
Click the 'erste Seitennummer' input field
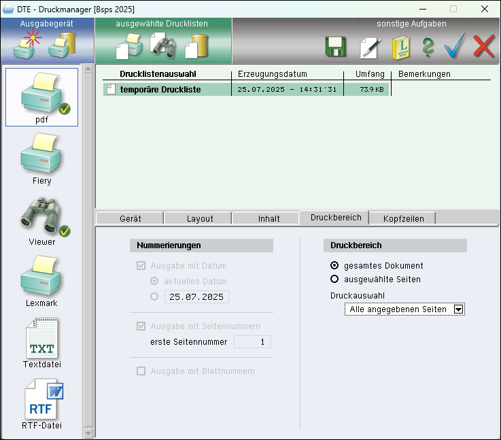pos(252,342)
